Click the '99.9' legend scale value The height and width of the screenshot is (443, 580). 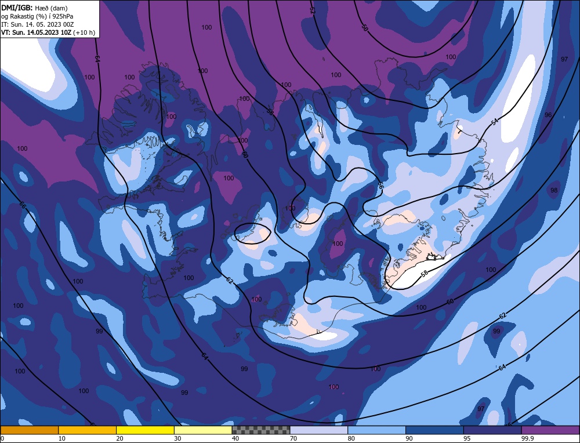point(527,438)
